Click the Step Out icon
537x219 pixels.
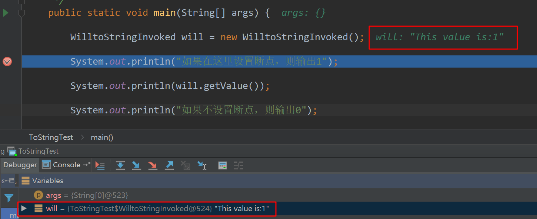[169, 165]
